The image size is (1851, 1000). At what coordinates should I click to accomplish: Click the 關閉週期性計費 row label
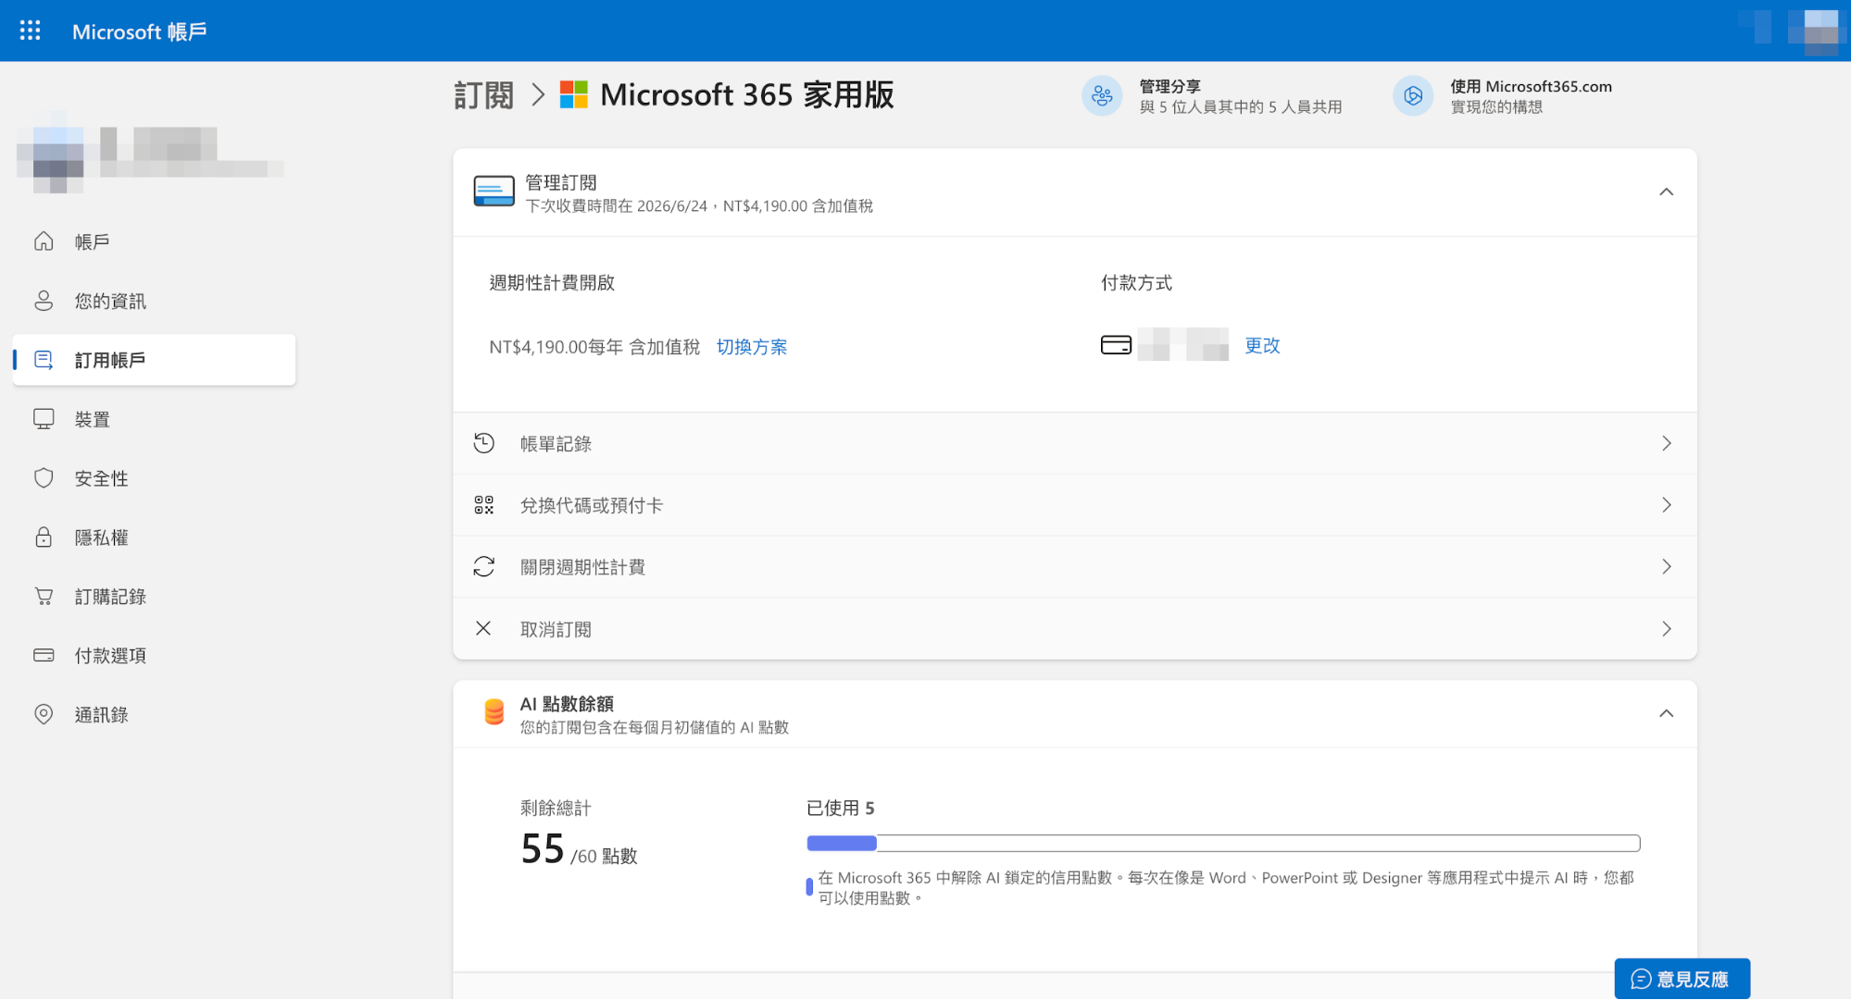pyautogui.click(x=582, y=567)
